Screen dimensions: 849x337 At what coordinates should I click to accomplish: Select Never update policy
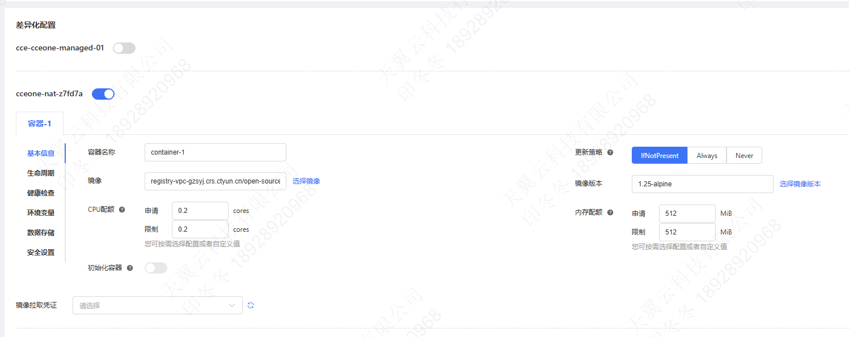click(744, 155)
